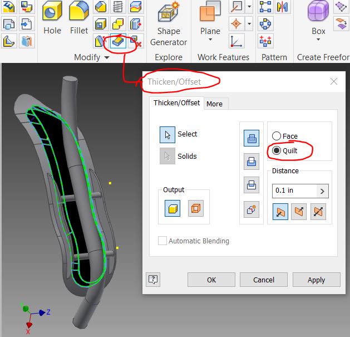Switch to the Thicken/Offset tab
This screenshot has width=350, height=337.
(x=176, y=103)
